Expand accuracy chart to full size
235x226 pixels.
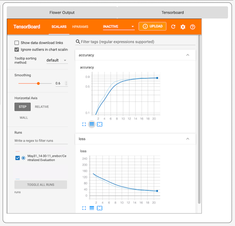(x=84, y=124)
